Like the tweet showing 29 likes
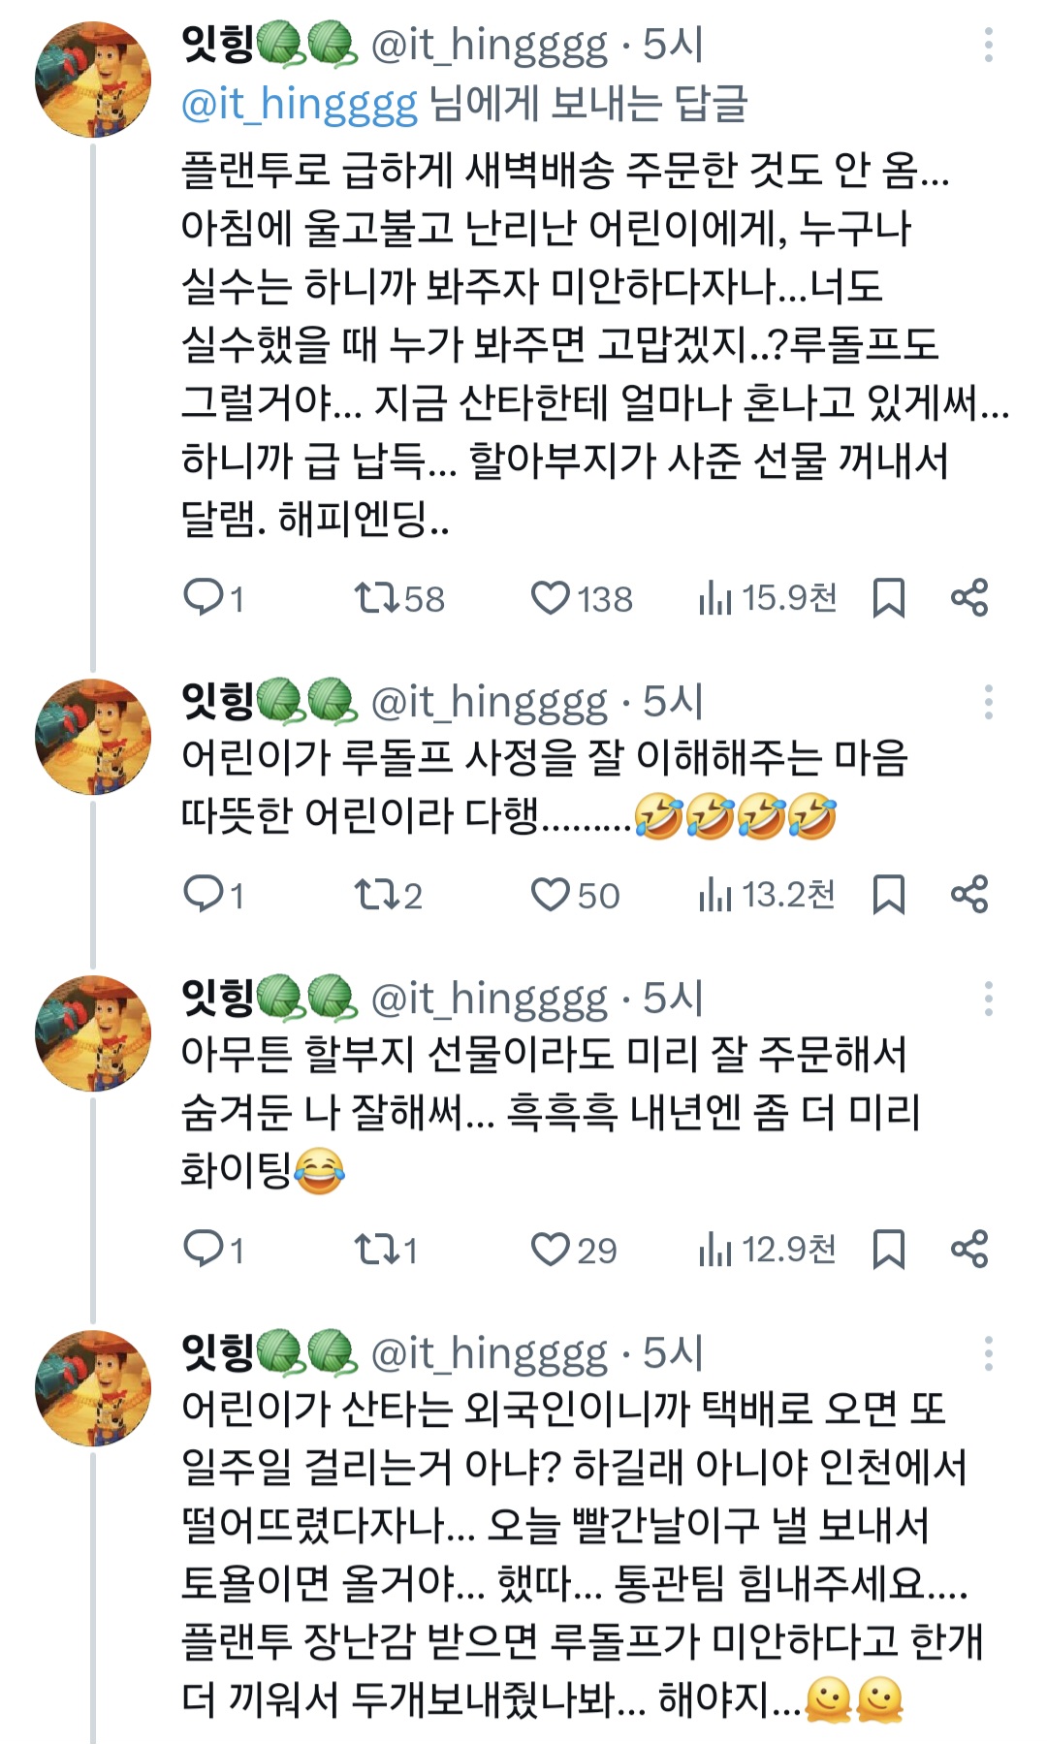 [551, 1249]
